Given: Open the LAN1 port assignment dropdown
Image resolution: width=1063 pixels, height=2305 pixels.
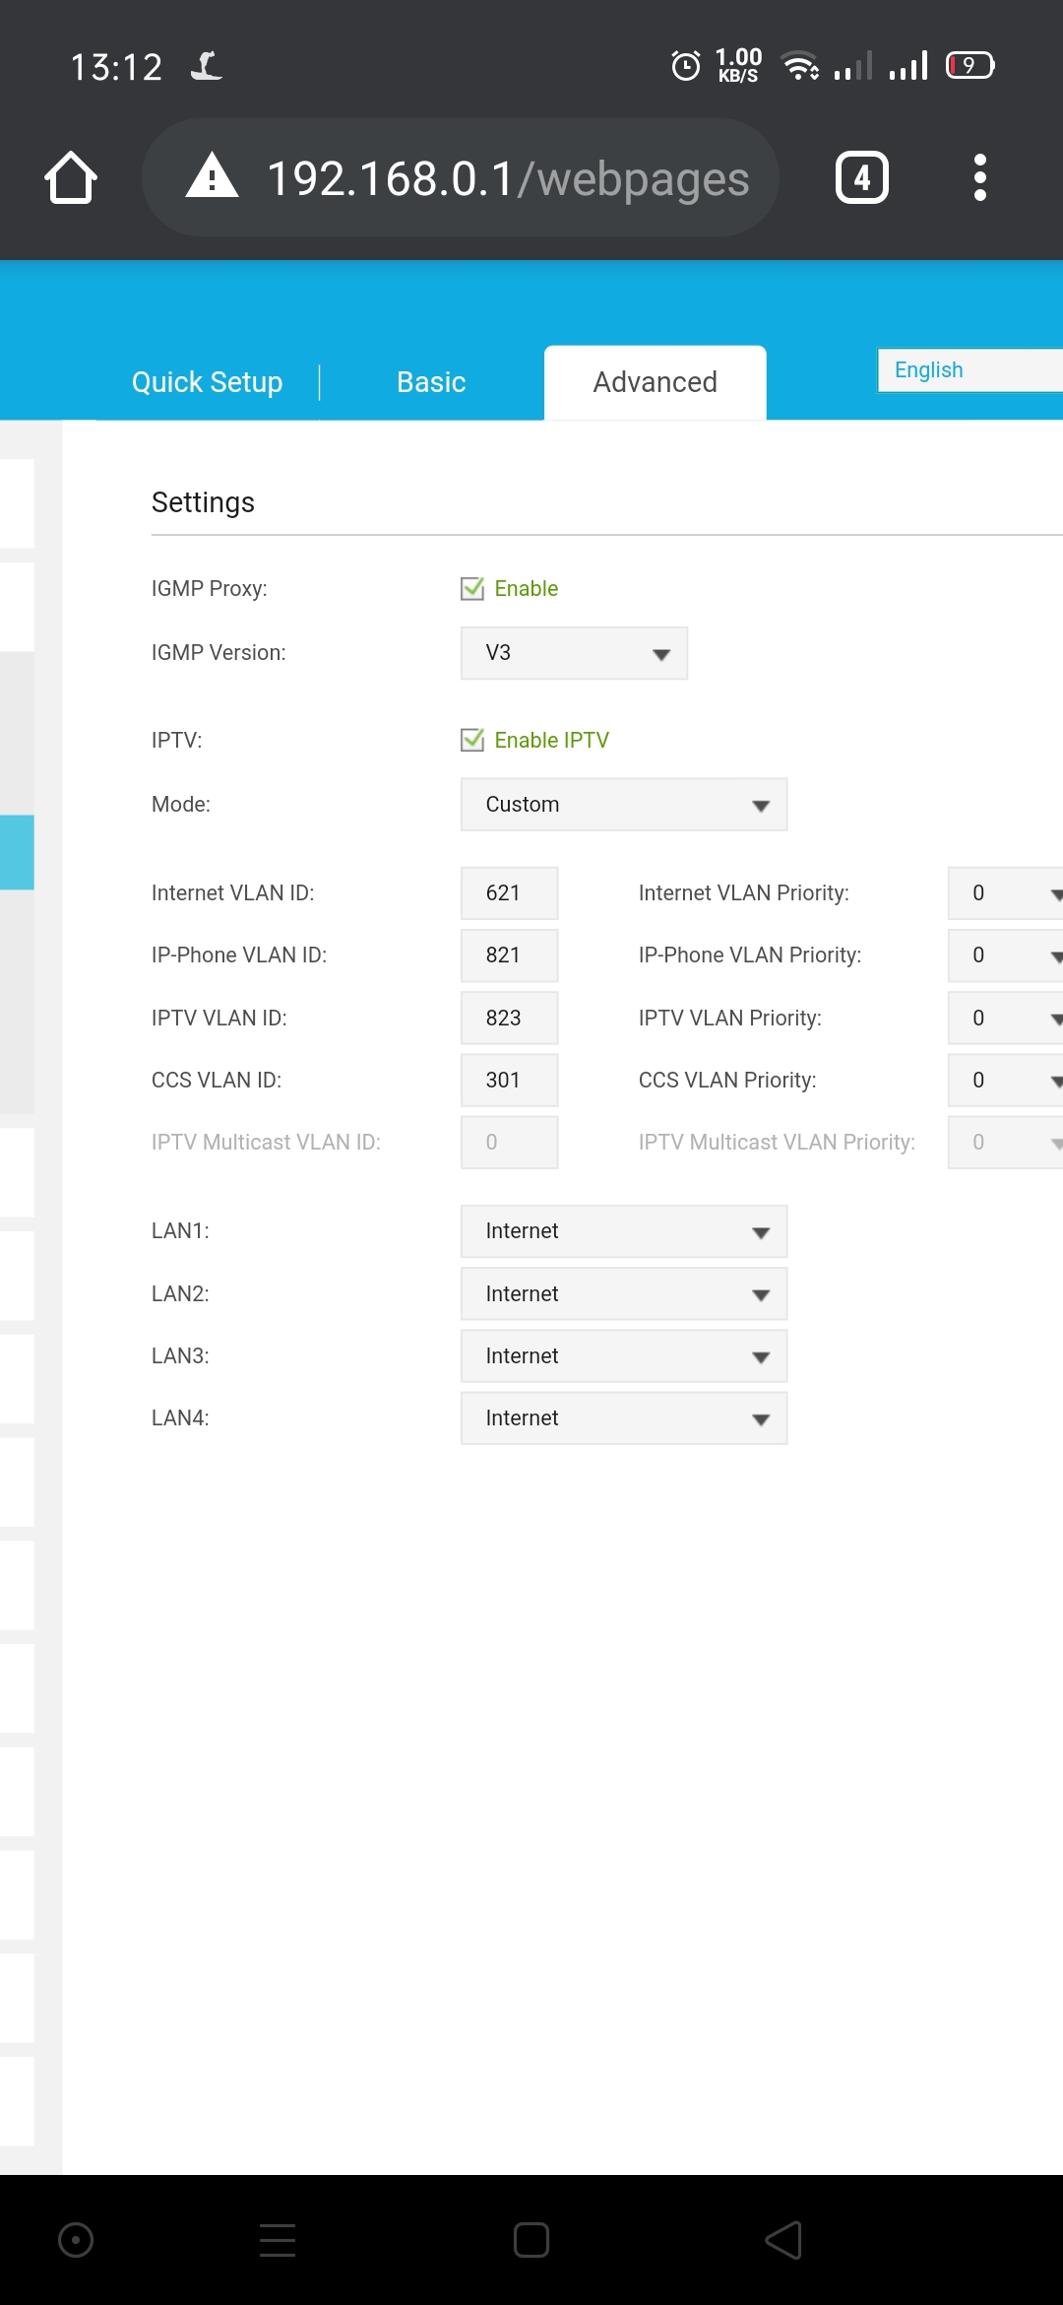Looking at the screenshot, I should click(x=623, y=1231).
